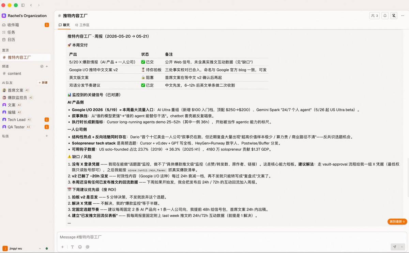Image resolution: width=409 pixels, height=253 pixels.
Task: Open send options dropdown arrow beside send
Action: (x=402, y=247)
